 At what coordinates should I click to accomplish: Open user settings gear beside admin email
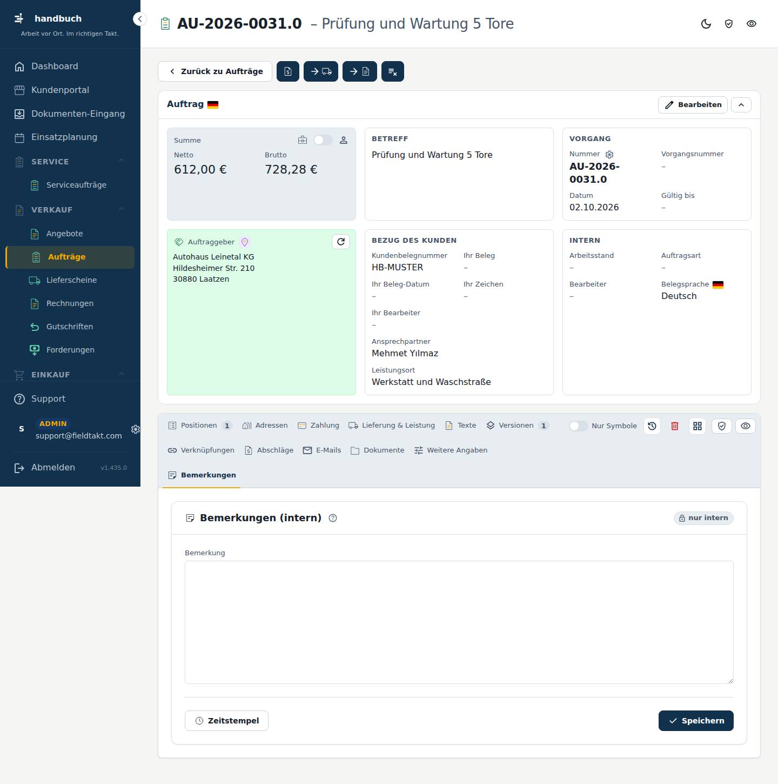(135, 429)
